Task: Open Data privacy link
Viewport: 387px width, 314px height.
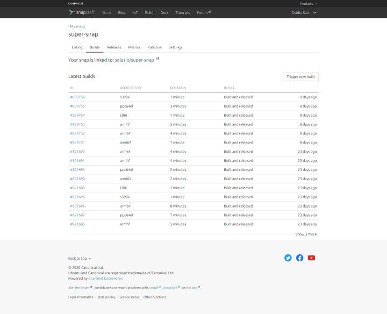Action: [106, 297]
